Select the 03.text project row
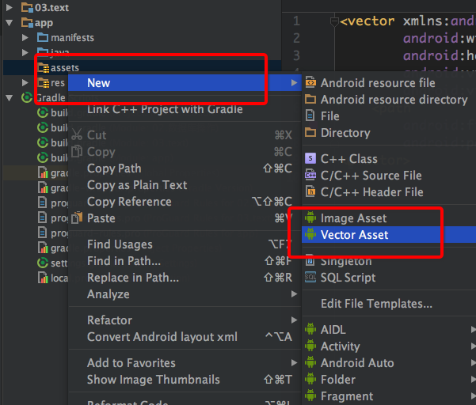This screenshot has width=476, height=405. coord(142,8)
